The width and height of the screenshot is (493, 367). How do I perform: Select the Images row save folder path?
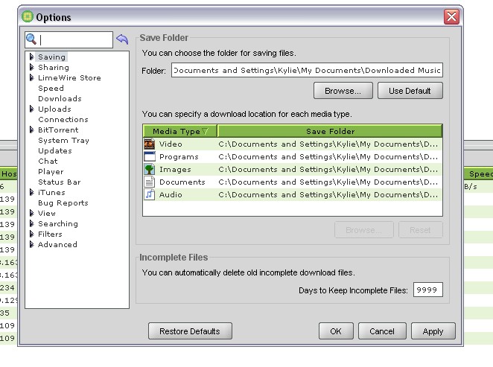click(x=328, y=170)
